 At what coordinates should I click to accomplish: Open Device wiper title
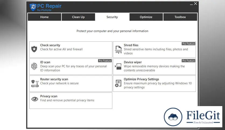(133, 62)
